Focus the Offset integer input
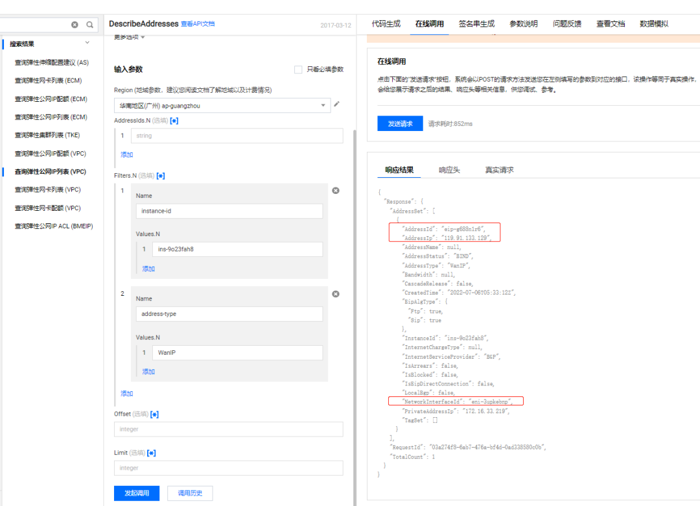This screenshot has width=700, height=506. click(x=229, y=429)
